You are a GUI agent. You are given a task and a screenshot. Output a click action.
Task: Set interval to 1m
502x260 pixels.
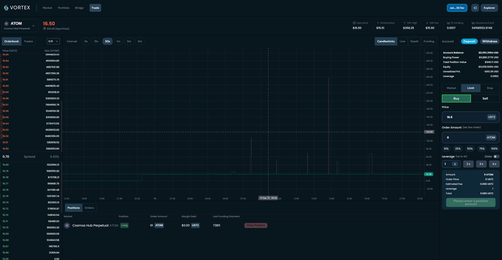pos(118,41)
